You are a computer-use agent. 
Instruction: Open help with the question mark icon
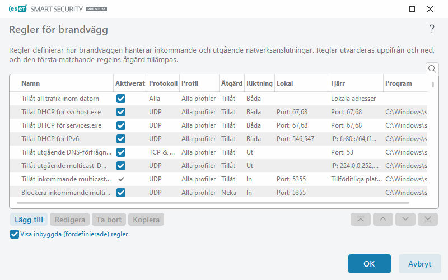click(x=432, y=29)
